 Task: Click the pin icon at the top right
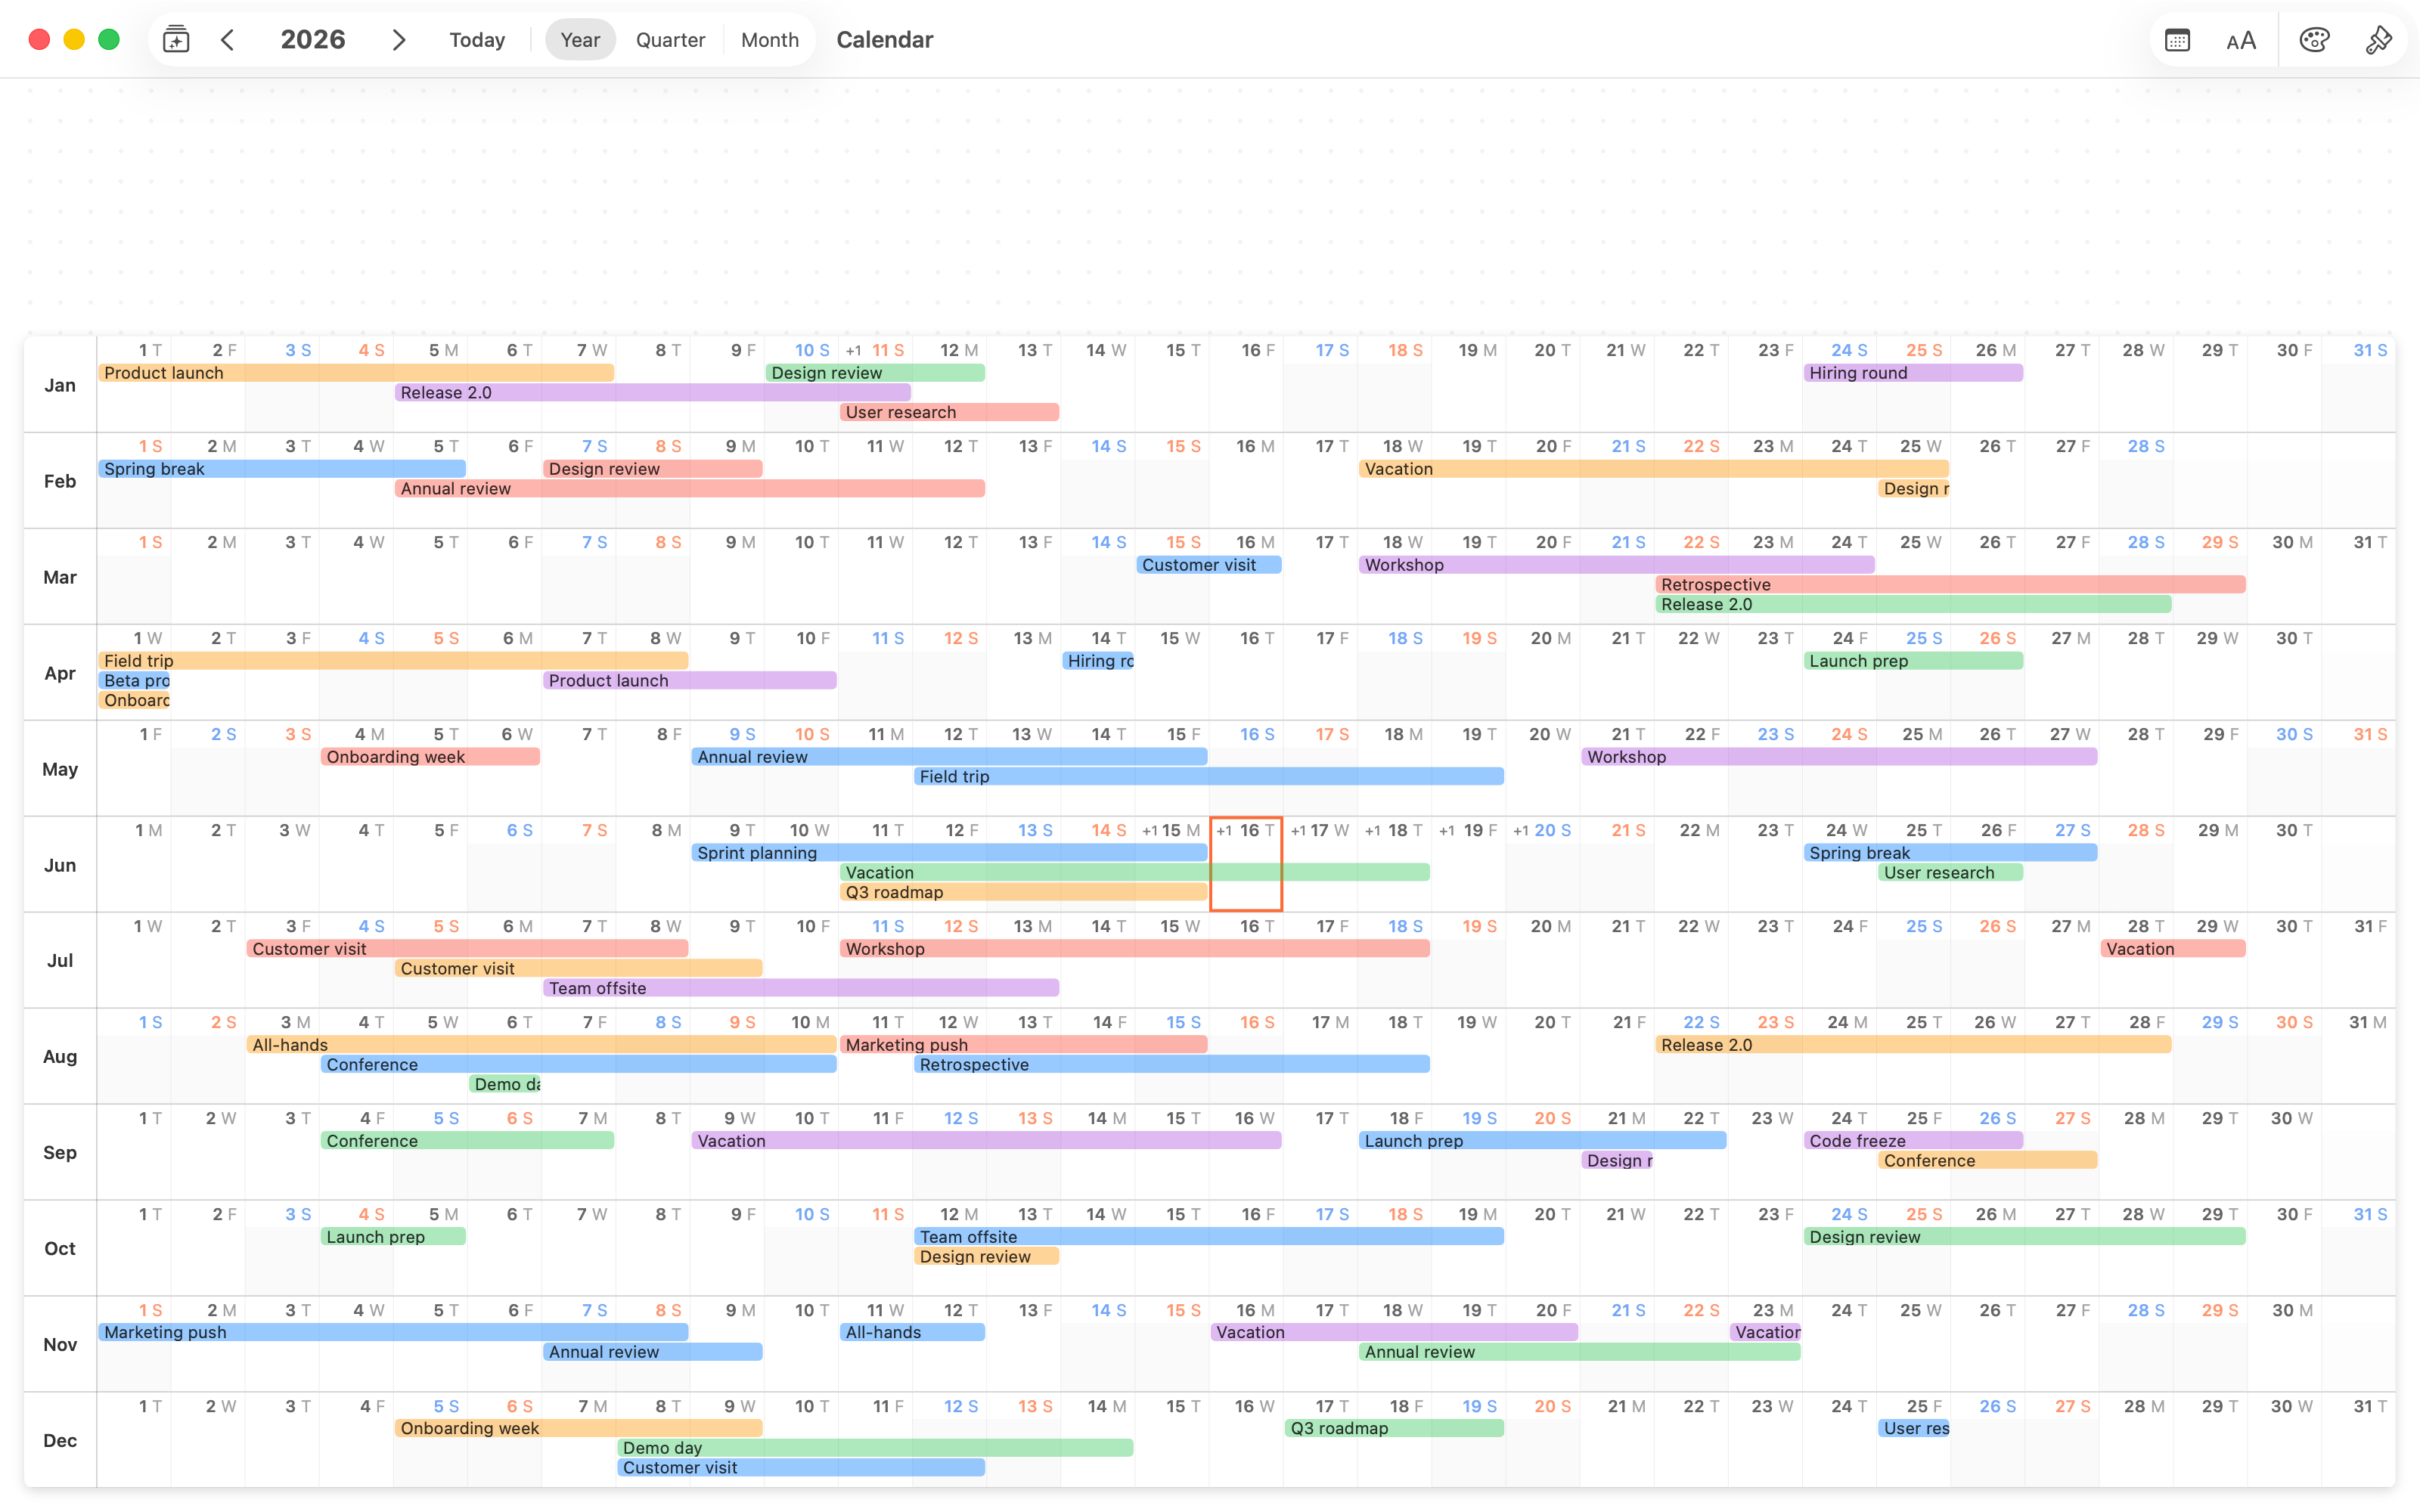click(2379, 40)
